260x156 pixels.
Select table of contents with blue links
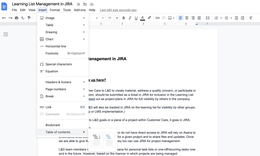pos(109,140)
